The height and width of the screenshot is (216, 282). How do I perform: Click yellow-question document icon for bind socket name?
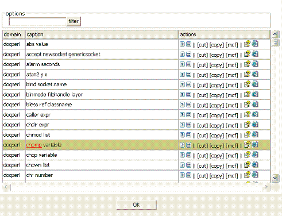point(247,84)
